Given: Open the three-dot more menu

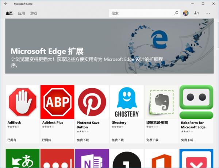Looking at the screenshot, I should click(x=208, y=13).
